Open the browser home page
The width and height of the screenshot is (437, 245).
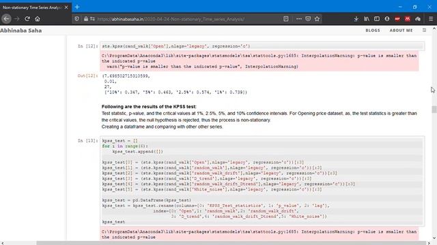pos(38,19)
